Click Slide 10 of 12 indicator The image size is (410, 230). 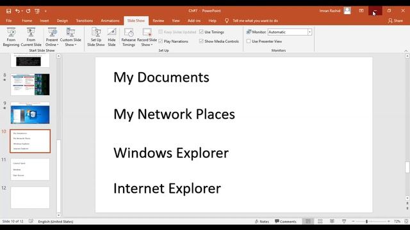coord(13,222)
